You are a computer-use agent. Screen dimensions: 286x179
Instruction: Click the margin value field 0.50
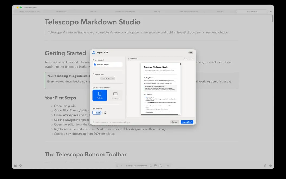(97, 113)
